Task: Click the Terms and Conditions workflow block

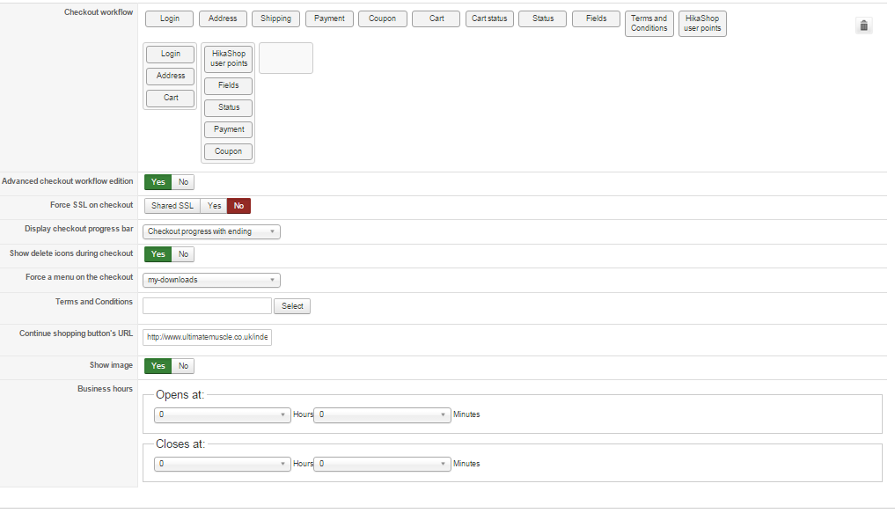Action: click(x=649, y=24)
